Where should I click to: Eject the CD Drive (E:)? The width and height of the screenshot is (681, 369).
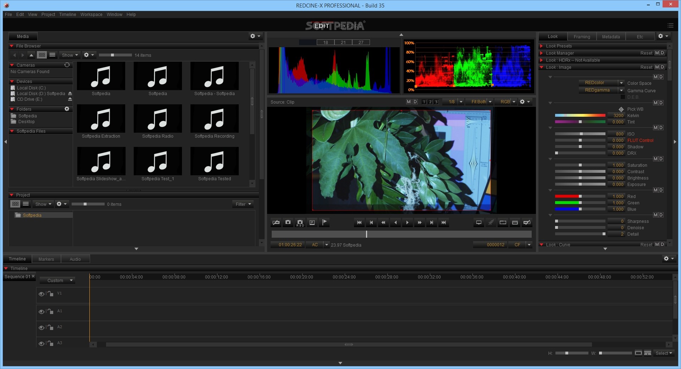(x=70, y=99)
